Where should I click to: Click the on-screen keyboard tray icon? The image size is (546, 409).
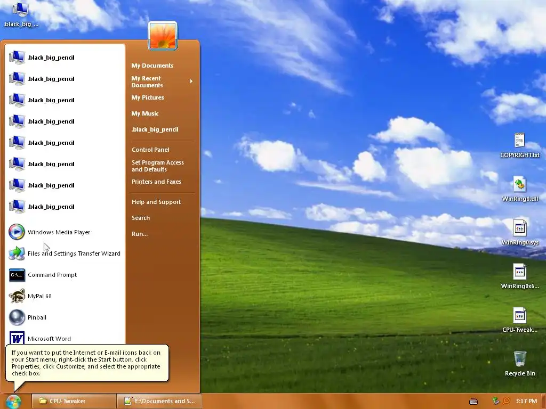click(473, 402)
